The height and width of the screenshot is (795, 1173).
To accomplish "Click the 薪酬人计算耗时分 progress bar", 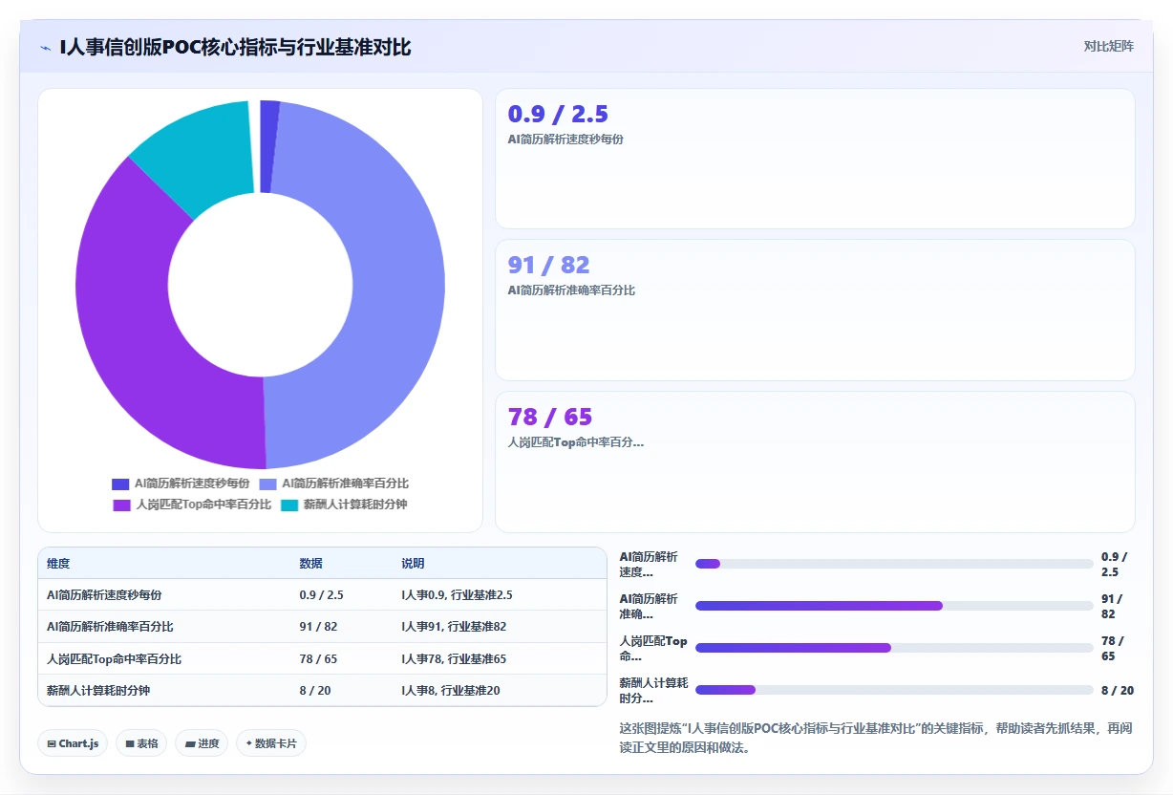I will coord(894,690).
